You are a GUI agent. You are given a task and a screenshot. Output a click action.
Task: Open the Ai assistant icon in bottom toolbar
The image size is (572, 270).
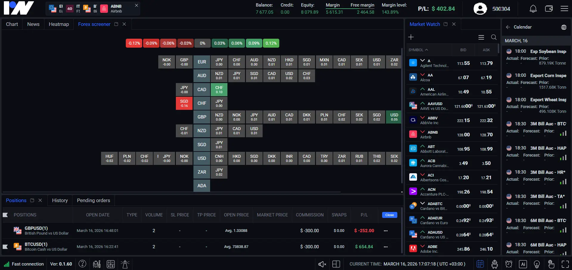(523, 264)
